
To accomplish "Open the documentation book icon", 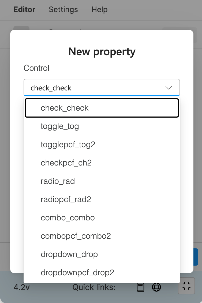I will 140,287.
